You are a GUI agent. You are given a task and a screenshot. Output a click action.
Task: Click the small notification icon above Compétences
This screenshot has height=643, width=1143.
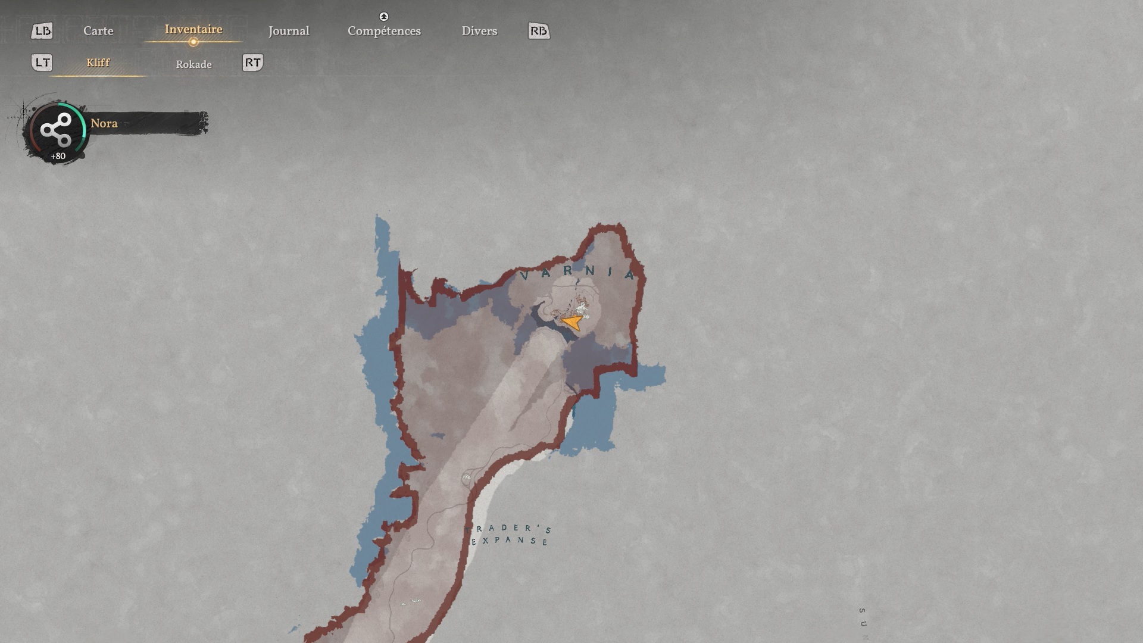(x=384, y=17)
